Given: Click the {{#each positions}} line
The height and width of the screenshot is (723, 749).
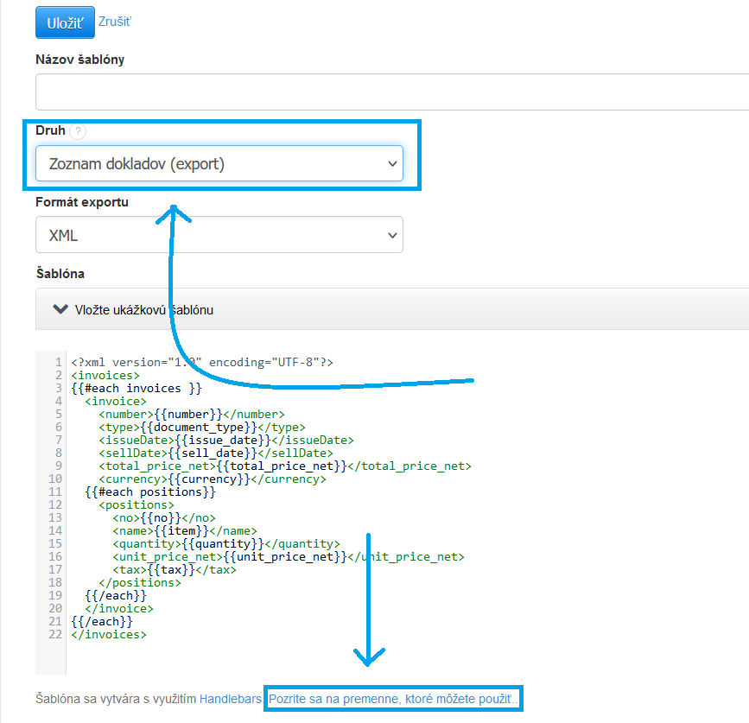Looking at the screenshot, I should tap(150, 492).
